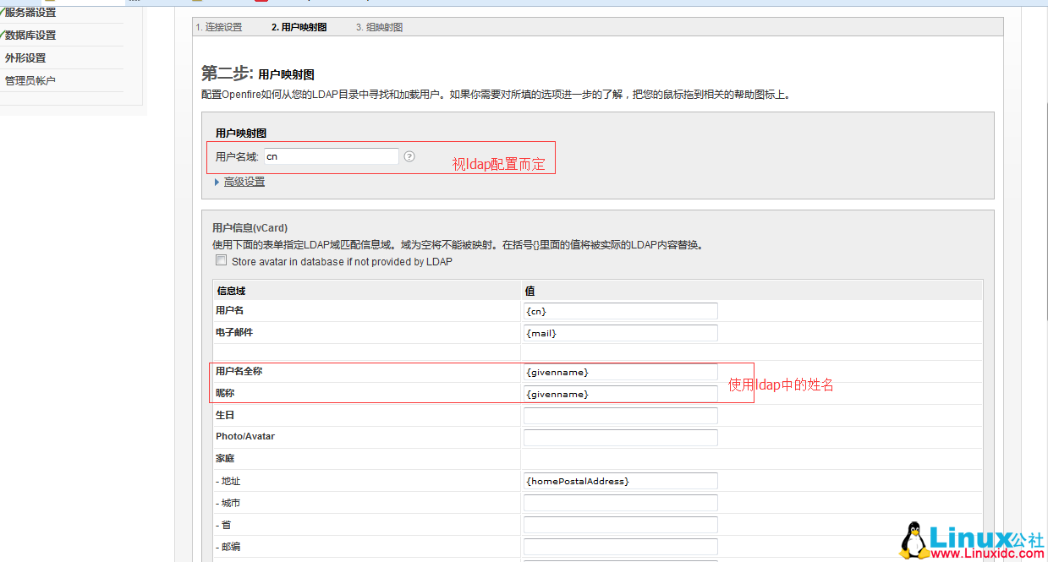Enable Store avatar in database checkbox
1048x562 pixels.
click(221, 259)
